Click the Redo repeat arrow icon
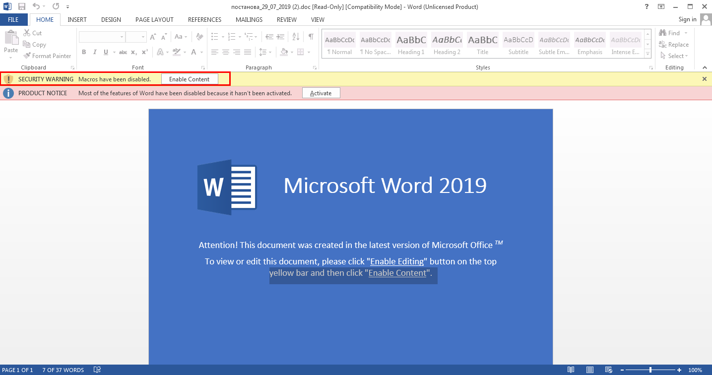 point(56,6)
